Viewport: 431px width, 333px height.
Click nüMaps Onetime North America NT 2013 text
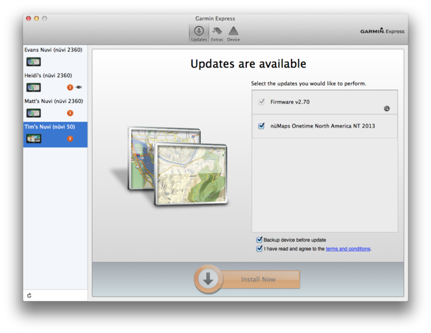click(x=323, y=126)
